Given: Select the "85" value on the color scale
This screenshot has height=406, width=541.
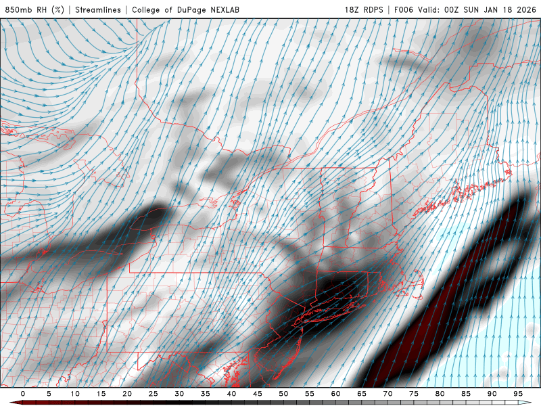Looking at the screenshot, I should coord(466,394).
